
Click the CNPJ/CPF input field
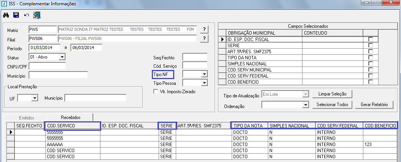(47, 66)
